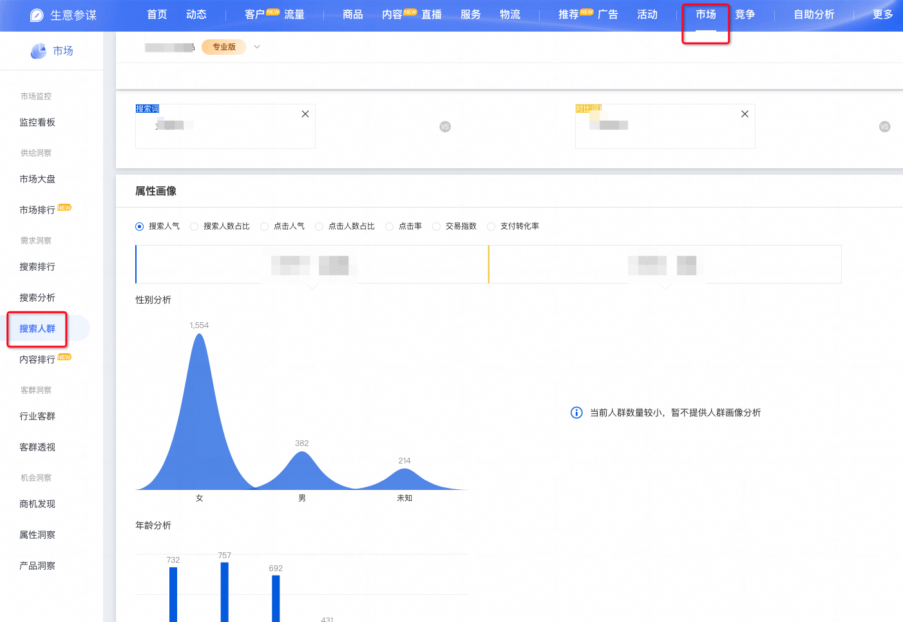Open the 自助分析 top tab

coord(813,14)
